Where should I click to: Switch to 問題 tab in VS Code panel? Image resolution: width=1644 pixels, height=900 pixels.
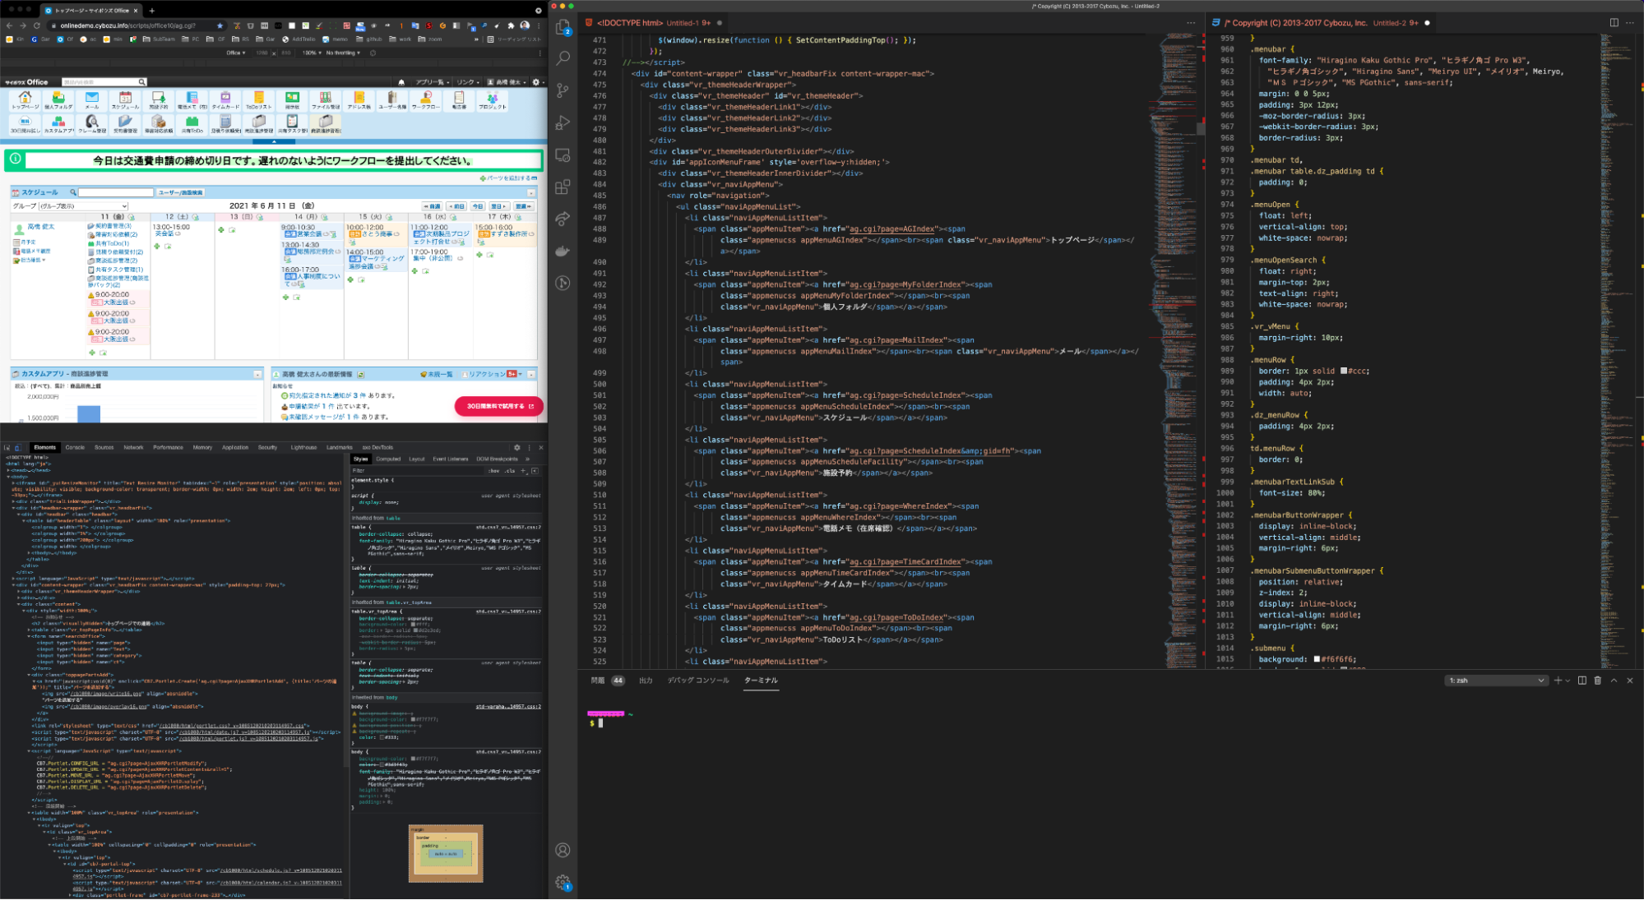tap(598, 681)
